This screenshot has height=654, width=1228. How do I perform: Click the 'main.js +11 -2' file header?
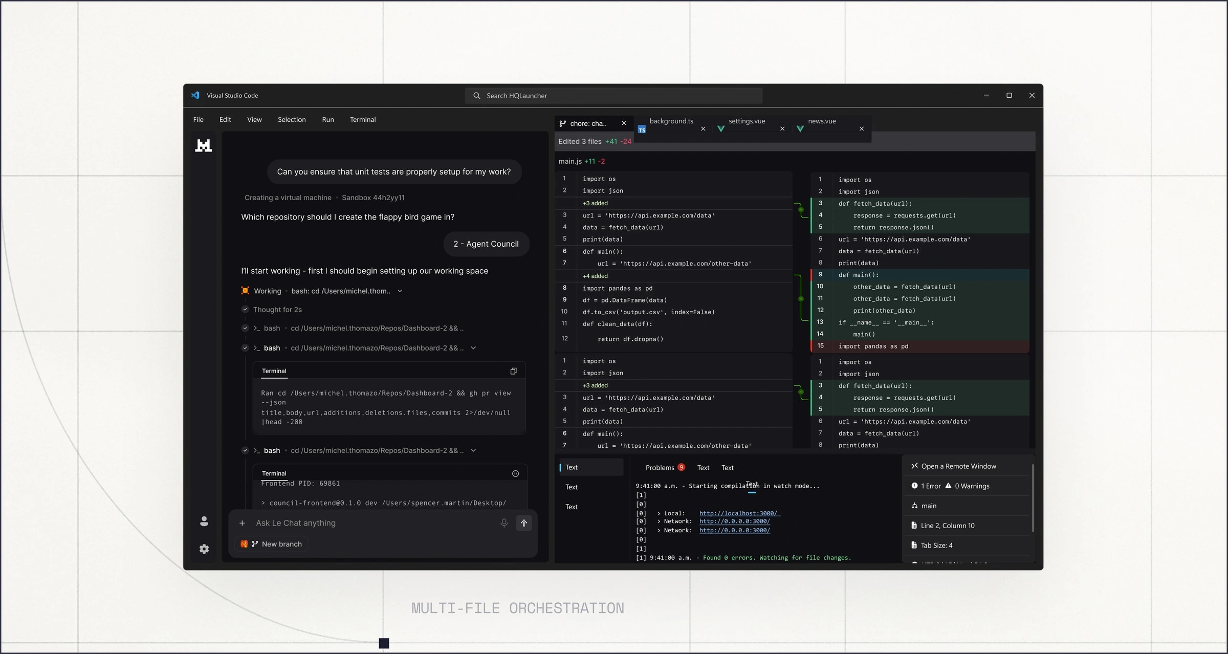coord(581,161)
